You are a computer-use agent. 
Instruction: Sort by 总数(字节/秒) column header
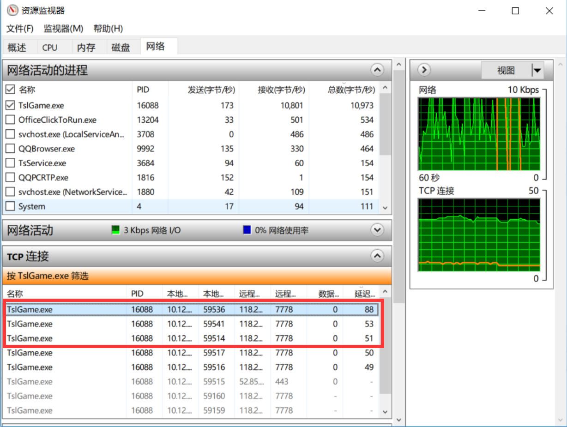pos(351,90)
